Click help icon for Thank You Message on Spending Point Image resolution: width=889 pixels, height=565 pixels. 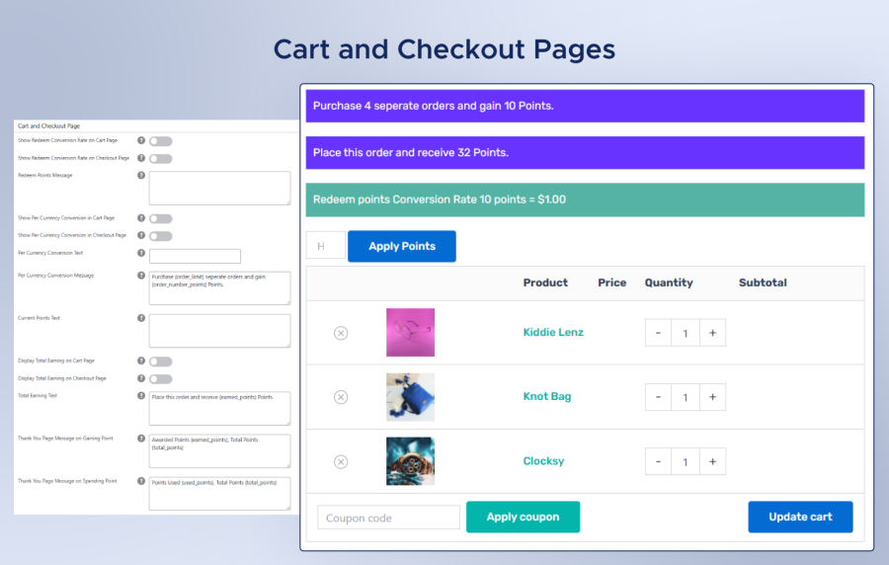141,481
